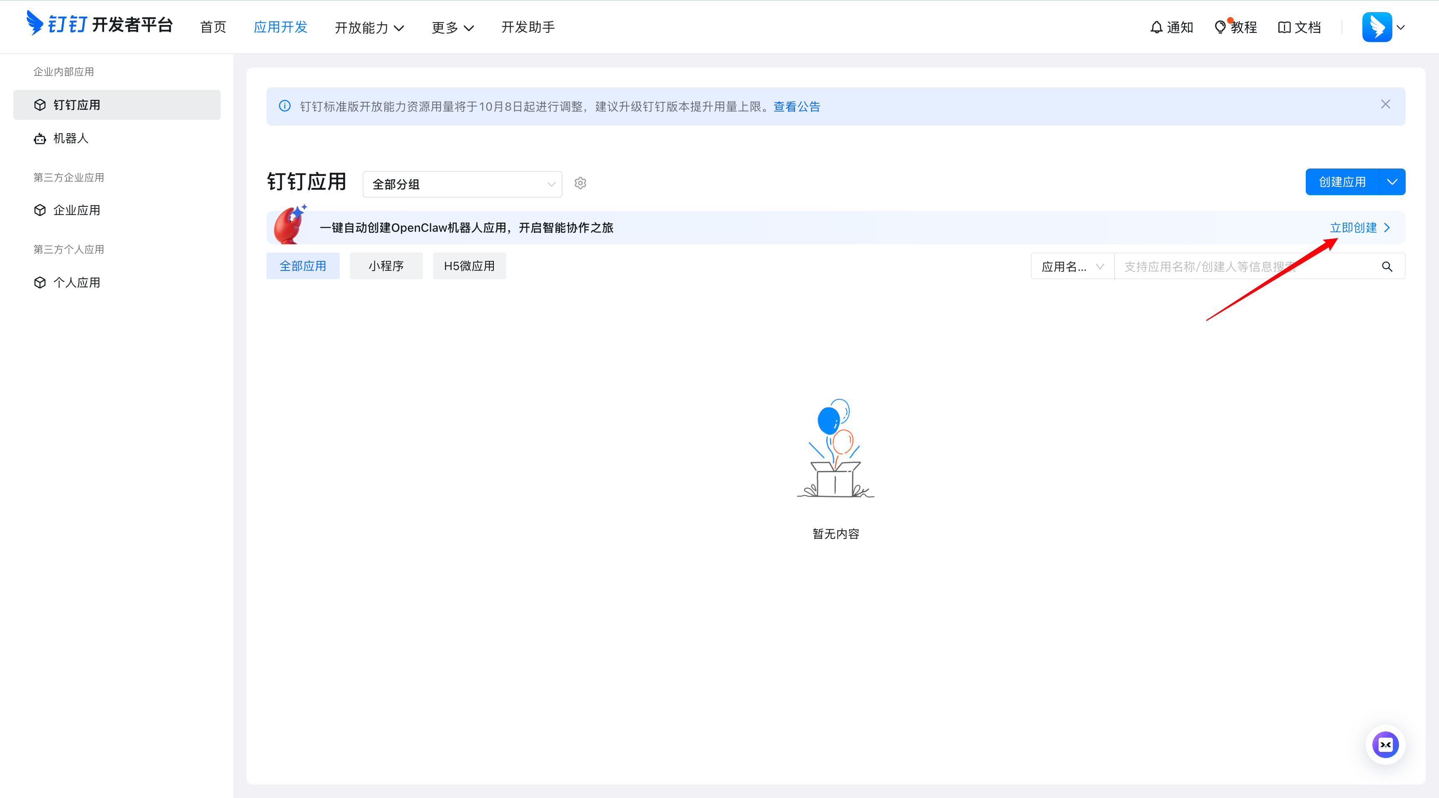1439x798 pixels.
Task: Open the floating assistant chat icon
Action: [1385, 744]
